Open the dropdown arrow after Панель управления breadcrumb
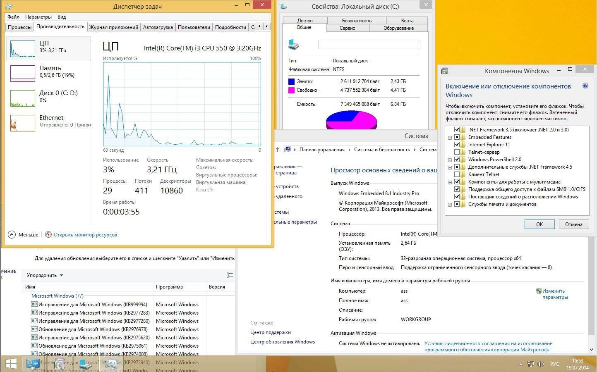This screenshot has width=597, height=372. pyautogui.click(x=349, y=150)
